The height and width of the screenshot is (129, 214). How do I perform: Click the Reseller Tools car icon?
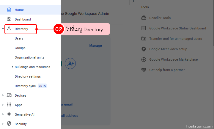coord(144,18)
